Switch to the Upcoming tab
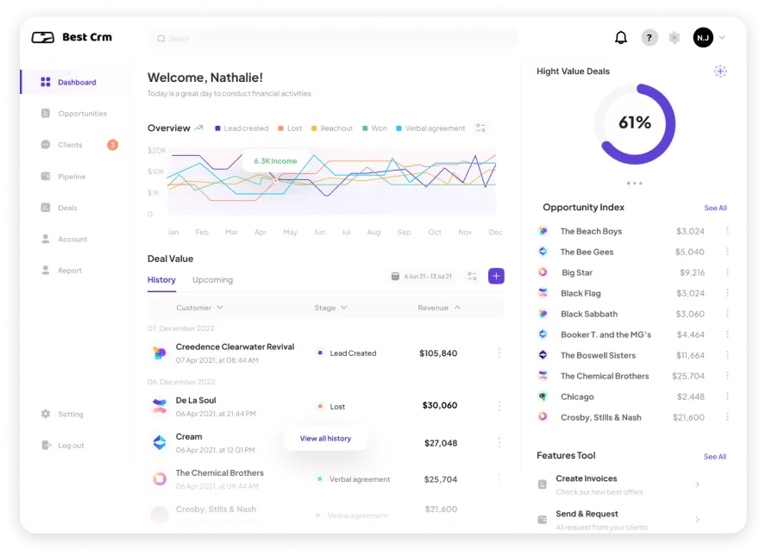Viewport: 766px width, 556px height. (x=212, y=280)
